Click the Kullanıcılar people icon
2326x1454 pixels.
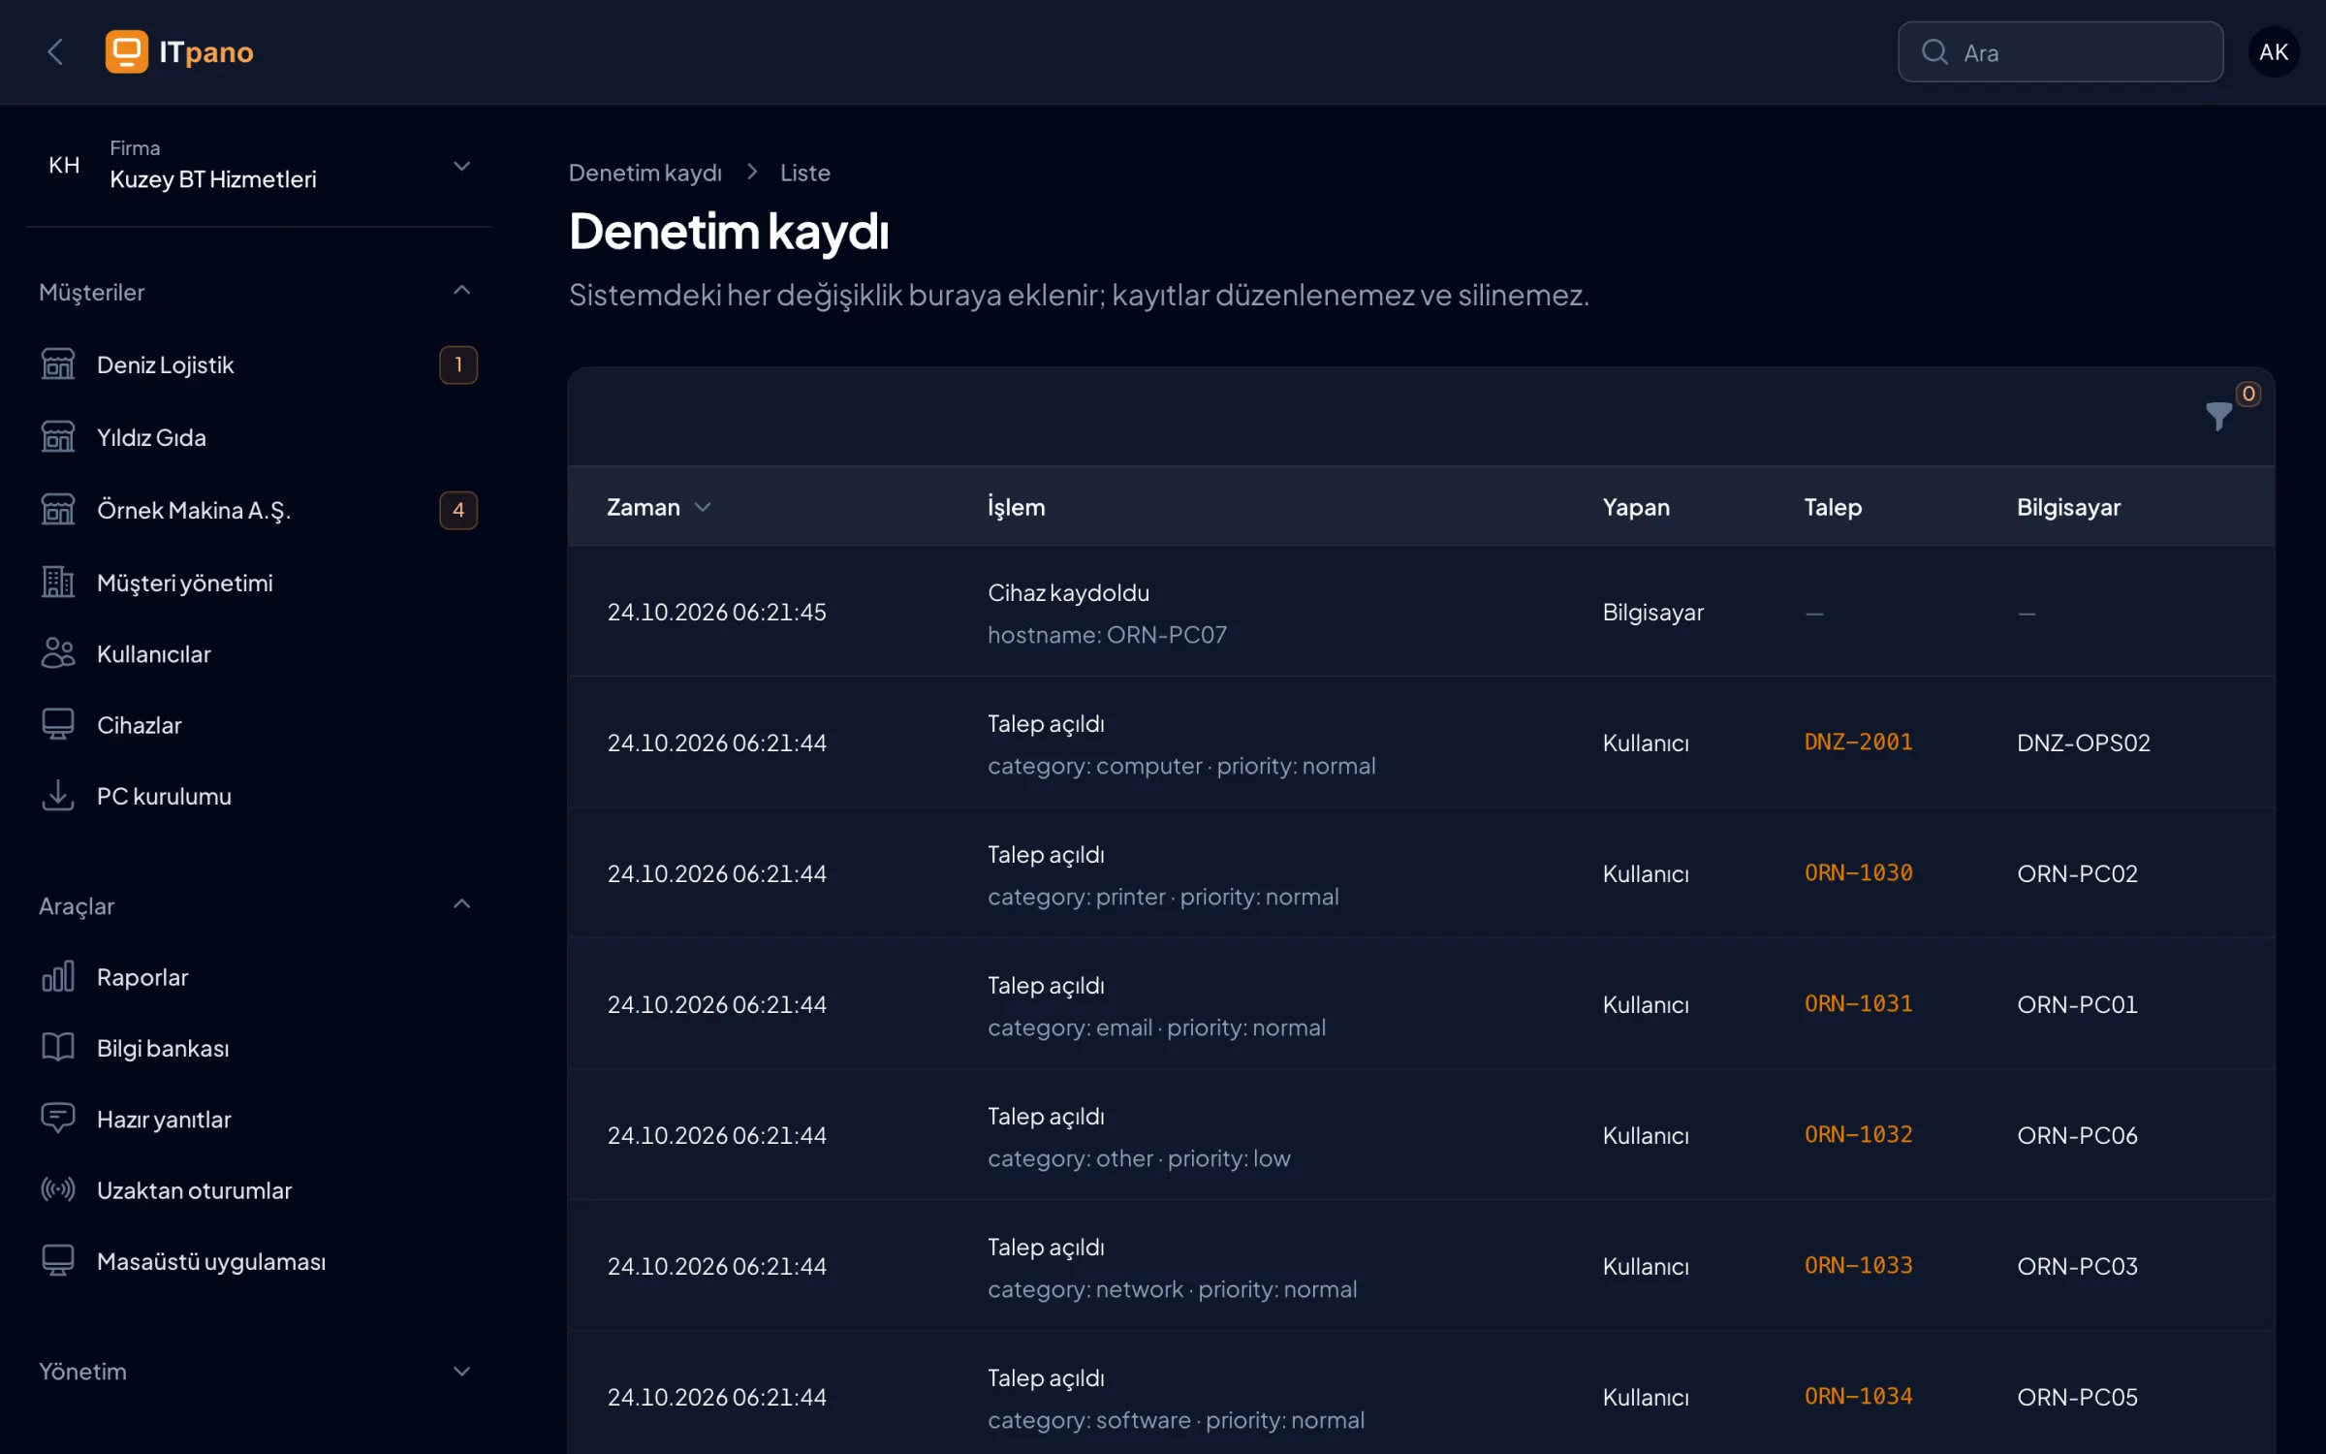(57, 654)
